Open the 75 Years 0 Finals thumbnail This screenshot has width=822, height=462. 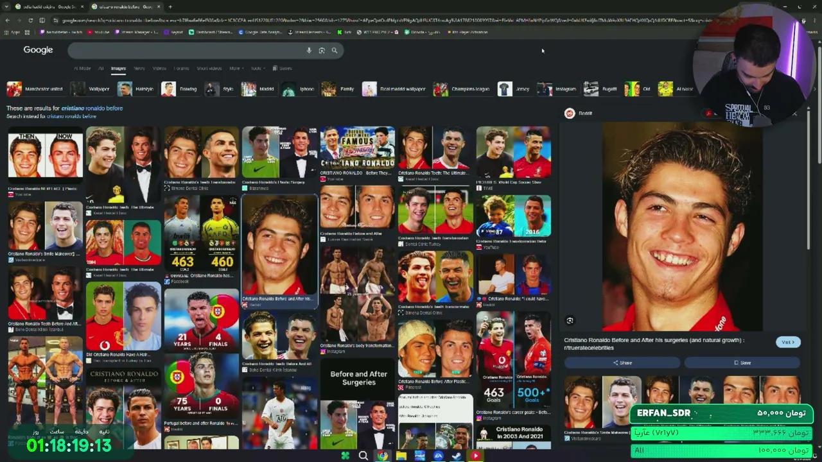(x=202, y=387)
